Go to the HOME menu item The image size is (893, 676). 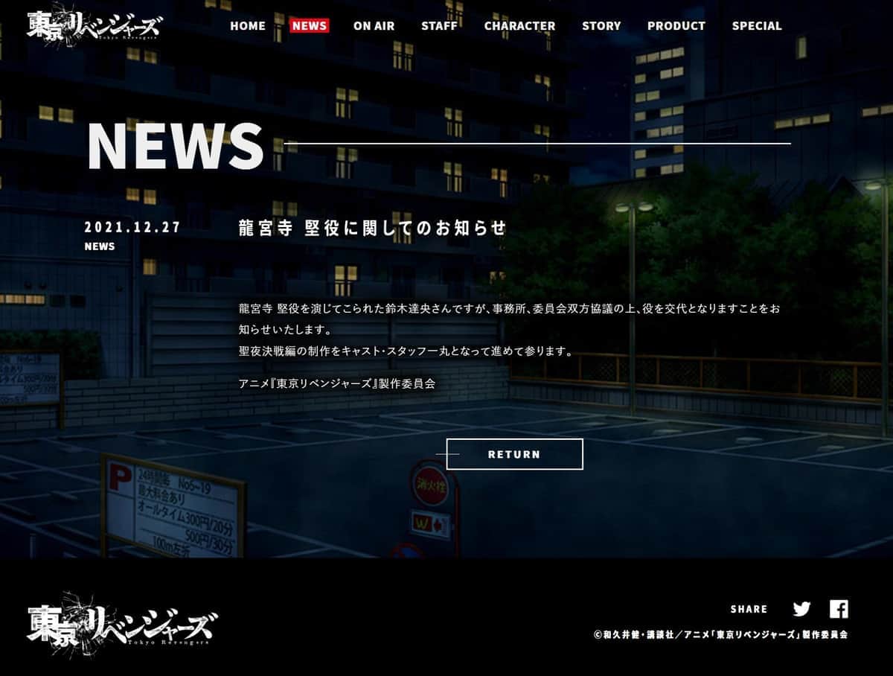click(x=247, y=26)
